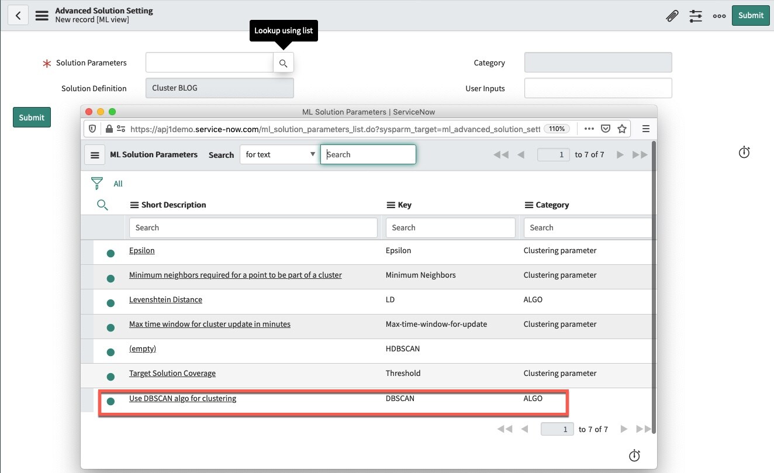Open the list context menu in the popup
This screenshot has width=774, height=473.
pos(94,154)
